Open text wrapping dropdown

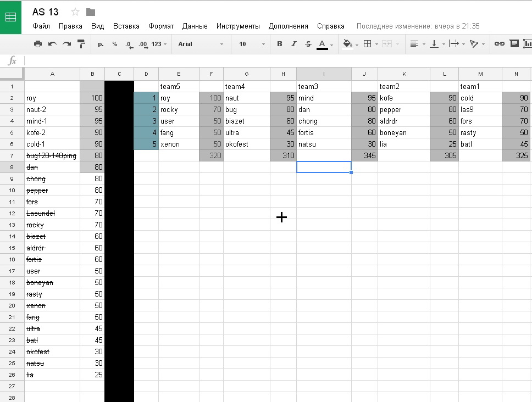tap(457, 44)
